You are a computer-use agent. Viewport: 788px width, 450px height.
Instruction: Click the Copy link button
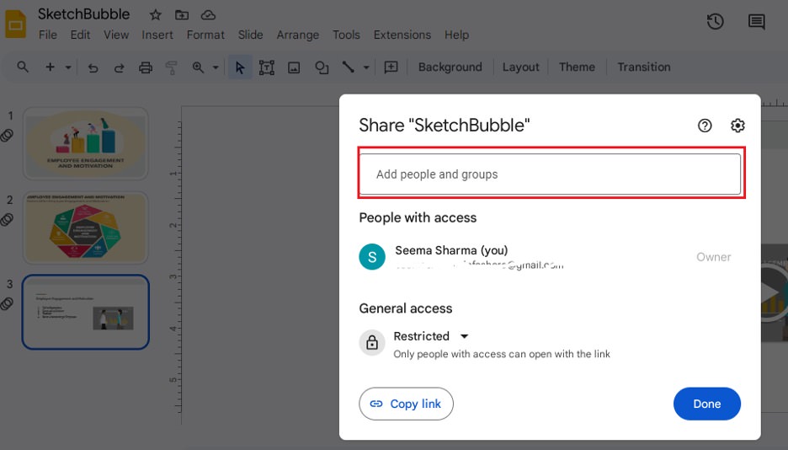pos(406,404)
